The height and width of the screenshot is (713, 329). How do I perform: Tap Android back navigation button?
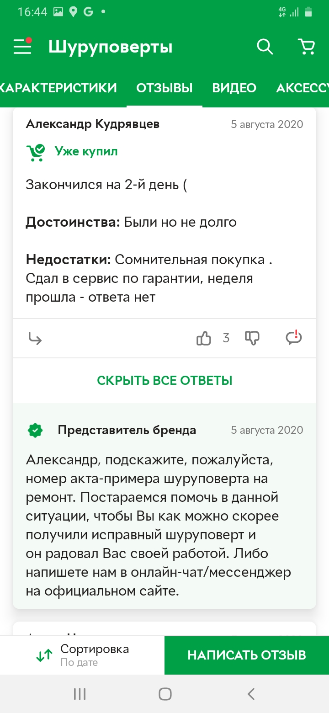coord(251,694)
